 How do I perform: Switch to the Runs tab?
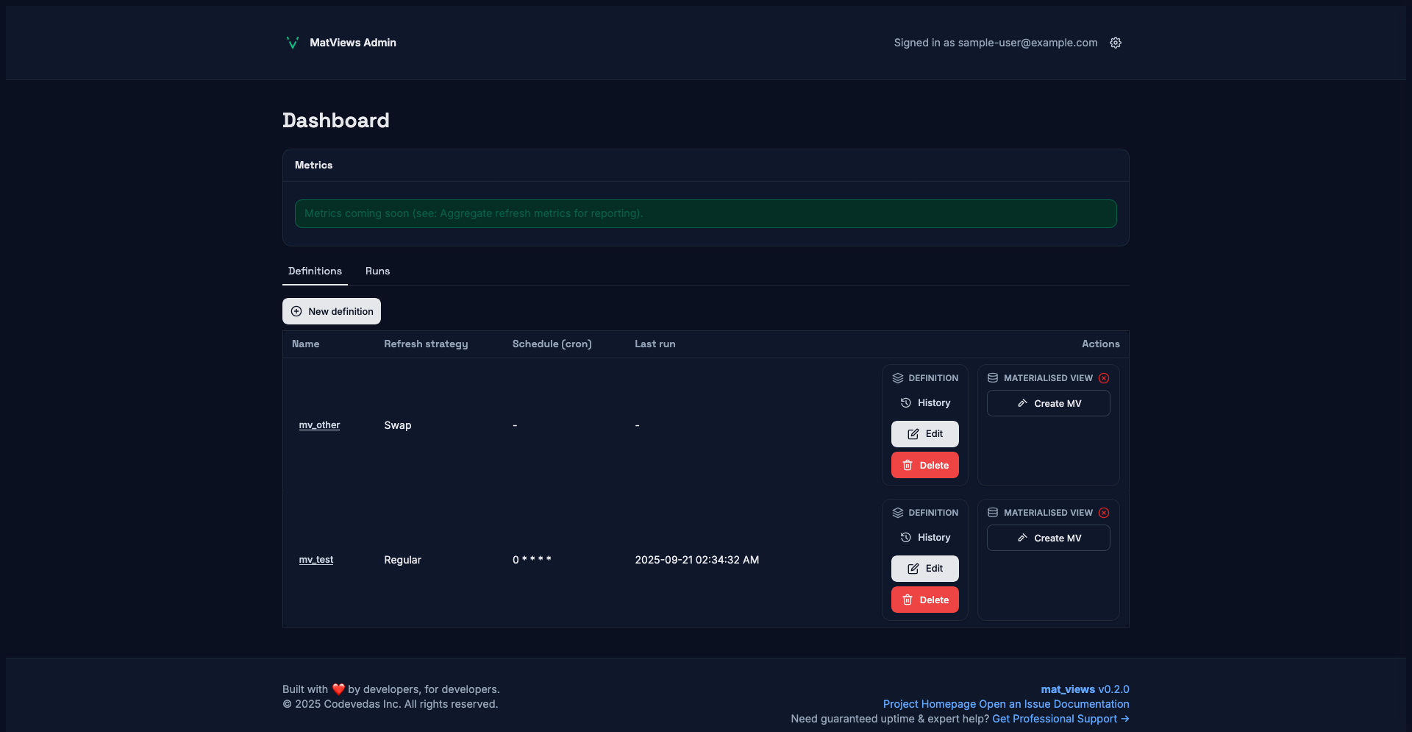pos(377,271)
